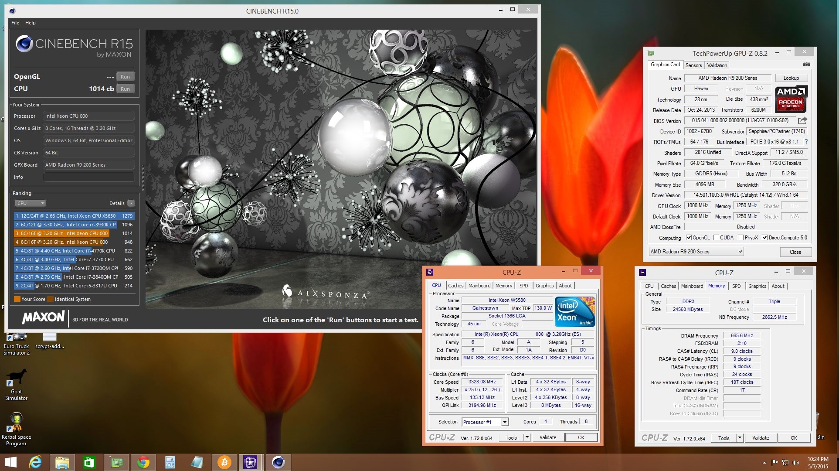Open the Calculator taskbar icon

click(x=170, y=462)
